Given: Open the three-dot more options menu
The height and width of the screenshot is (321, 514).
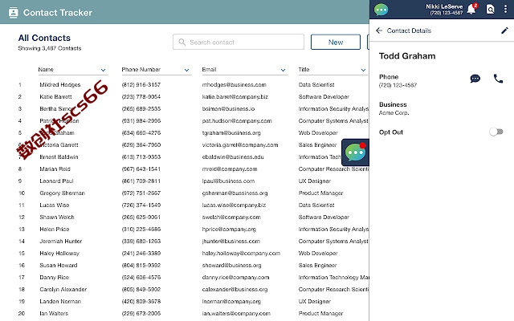Looking at the screenshot, I should (x=505, y=9).
